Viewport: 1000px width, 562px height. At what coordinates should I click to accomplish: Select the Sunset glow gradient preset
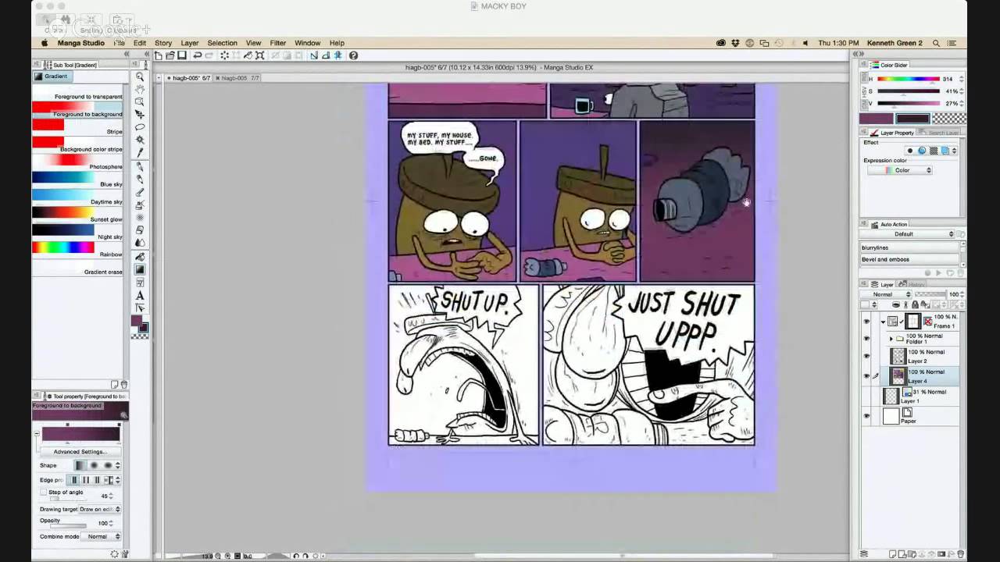click(77, 214)
